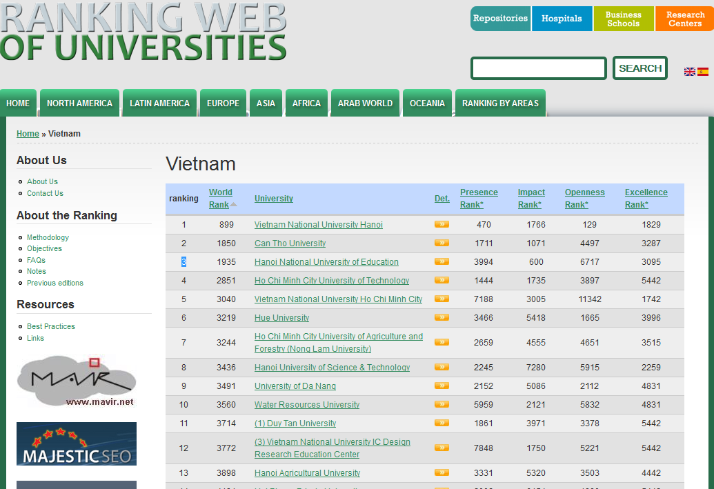Open the Majestic SEO banner
This screenshot has width=714, height=489.
pos(77,444)
